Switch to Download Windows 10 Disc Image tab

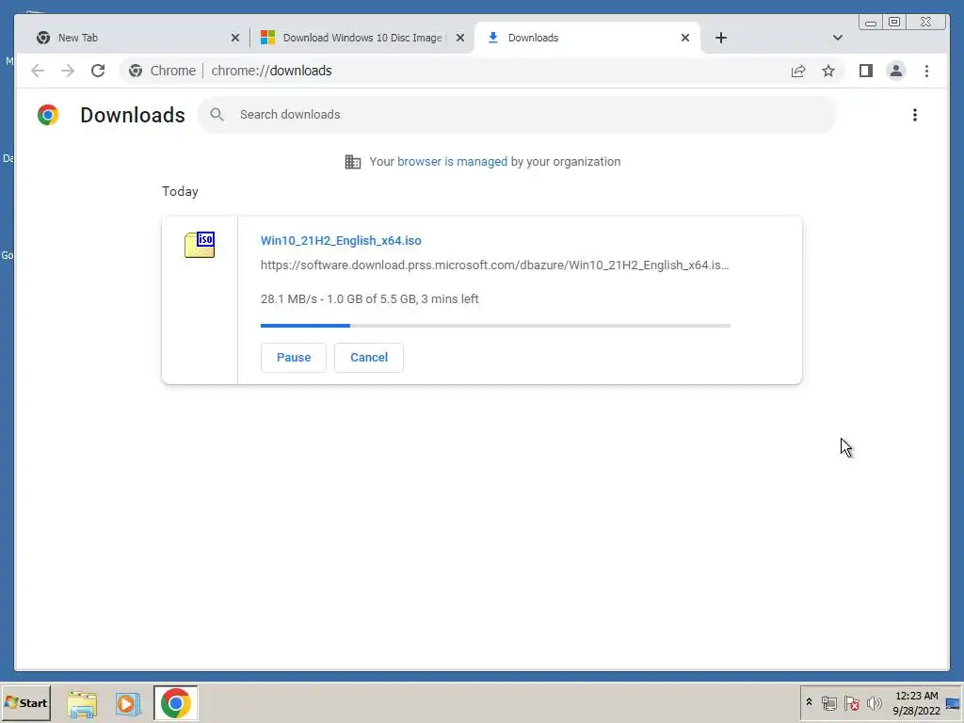(x=362, y=38)
